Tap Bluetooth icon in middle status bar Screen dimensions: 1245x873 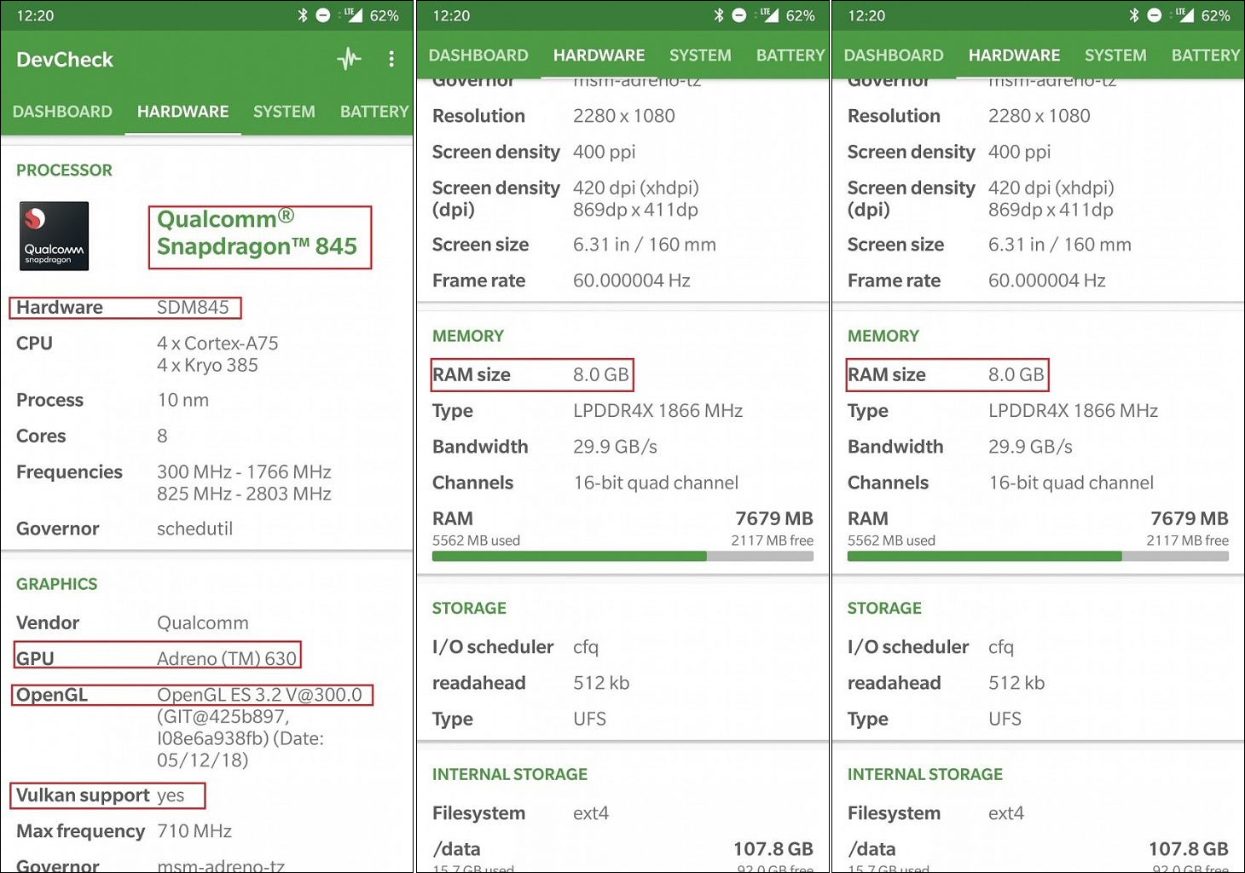click(718, 15)
